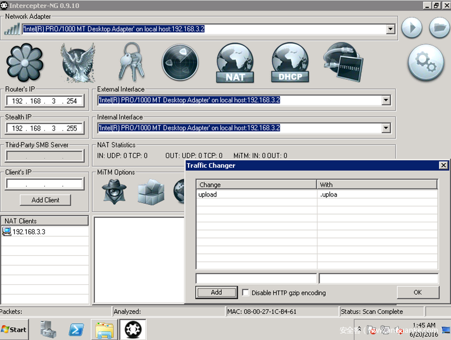Click the Add Client button
451x340 pixels.
[x=45, y=200]
